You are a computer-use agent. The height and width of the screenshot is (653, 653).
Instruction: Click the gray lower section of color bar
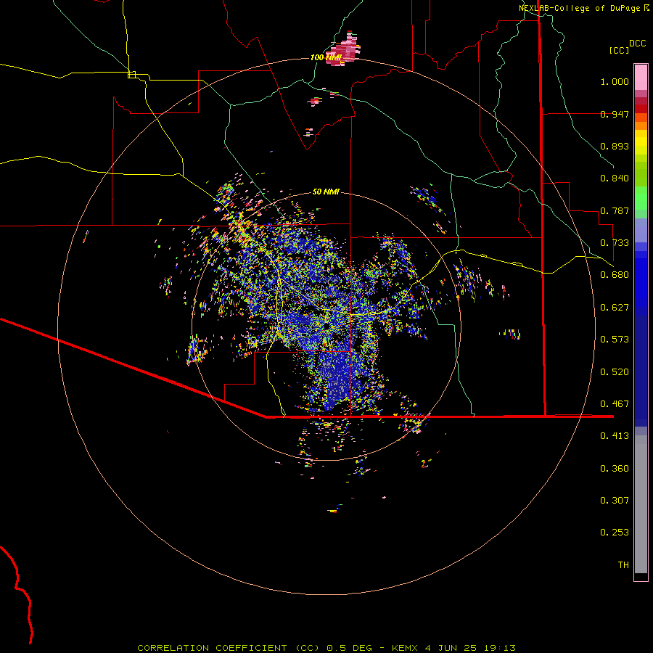[x=641, y=504]
